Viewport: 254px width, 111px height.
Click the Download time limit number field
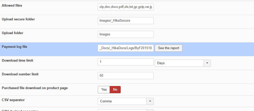(125, 62)
